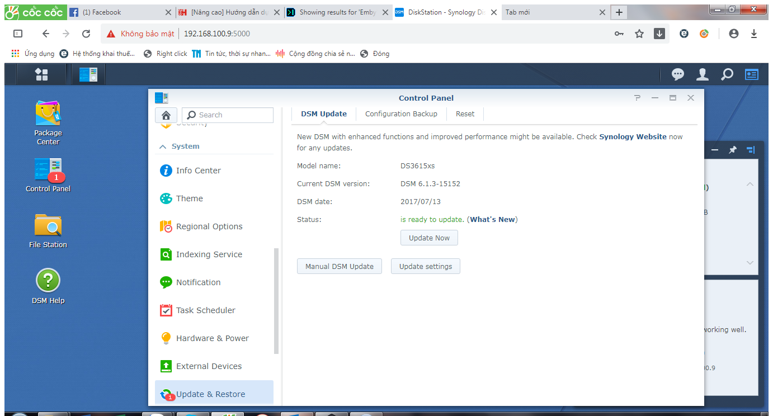Viewport: 773px width, 416px height.
Task: Open DSM Help desktop icon
Action: [x=48, y=287]
